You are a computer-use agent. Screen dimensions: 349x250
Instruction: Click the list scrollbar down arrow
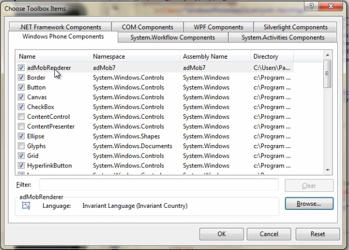click(x=327, y=170)
